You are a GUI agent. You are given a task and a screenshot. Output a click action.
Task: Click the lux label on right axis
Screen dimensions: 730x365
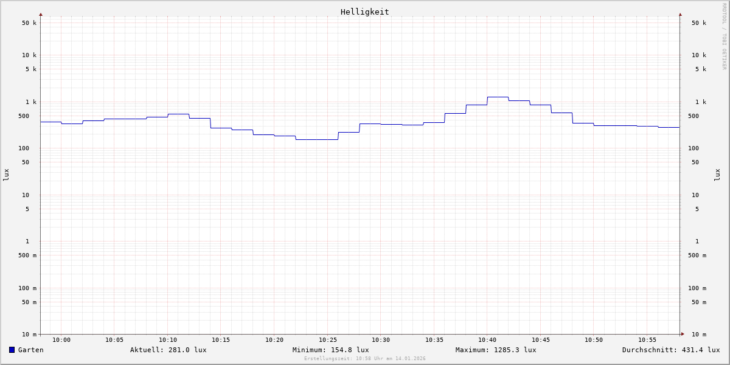(x=717, y=175)
